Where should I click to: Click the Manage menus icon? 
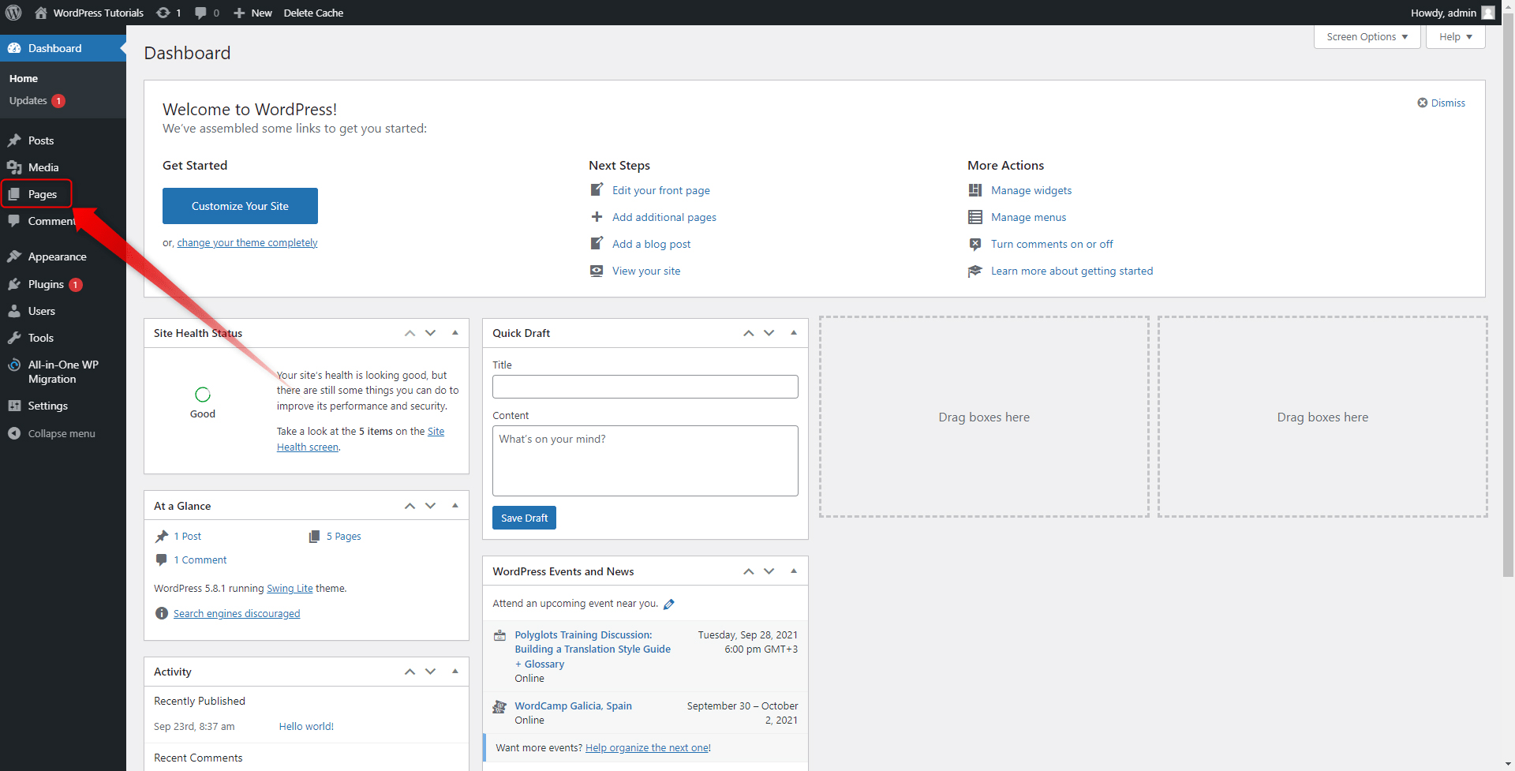click(x=975, y=217)
